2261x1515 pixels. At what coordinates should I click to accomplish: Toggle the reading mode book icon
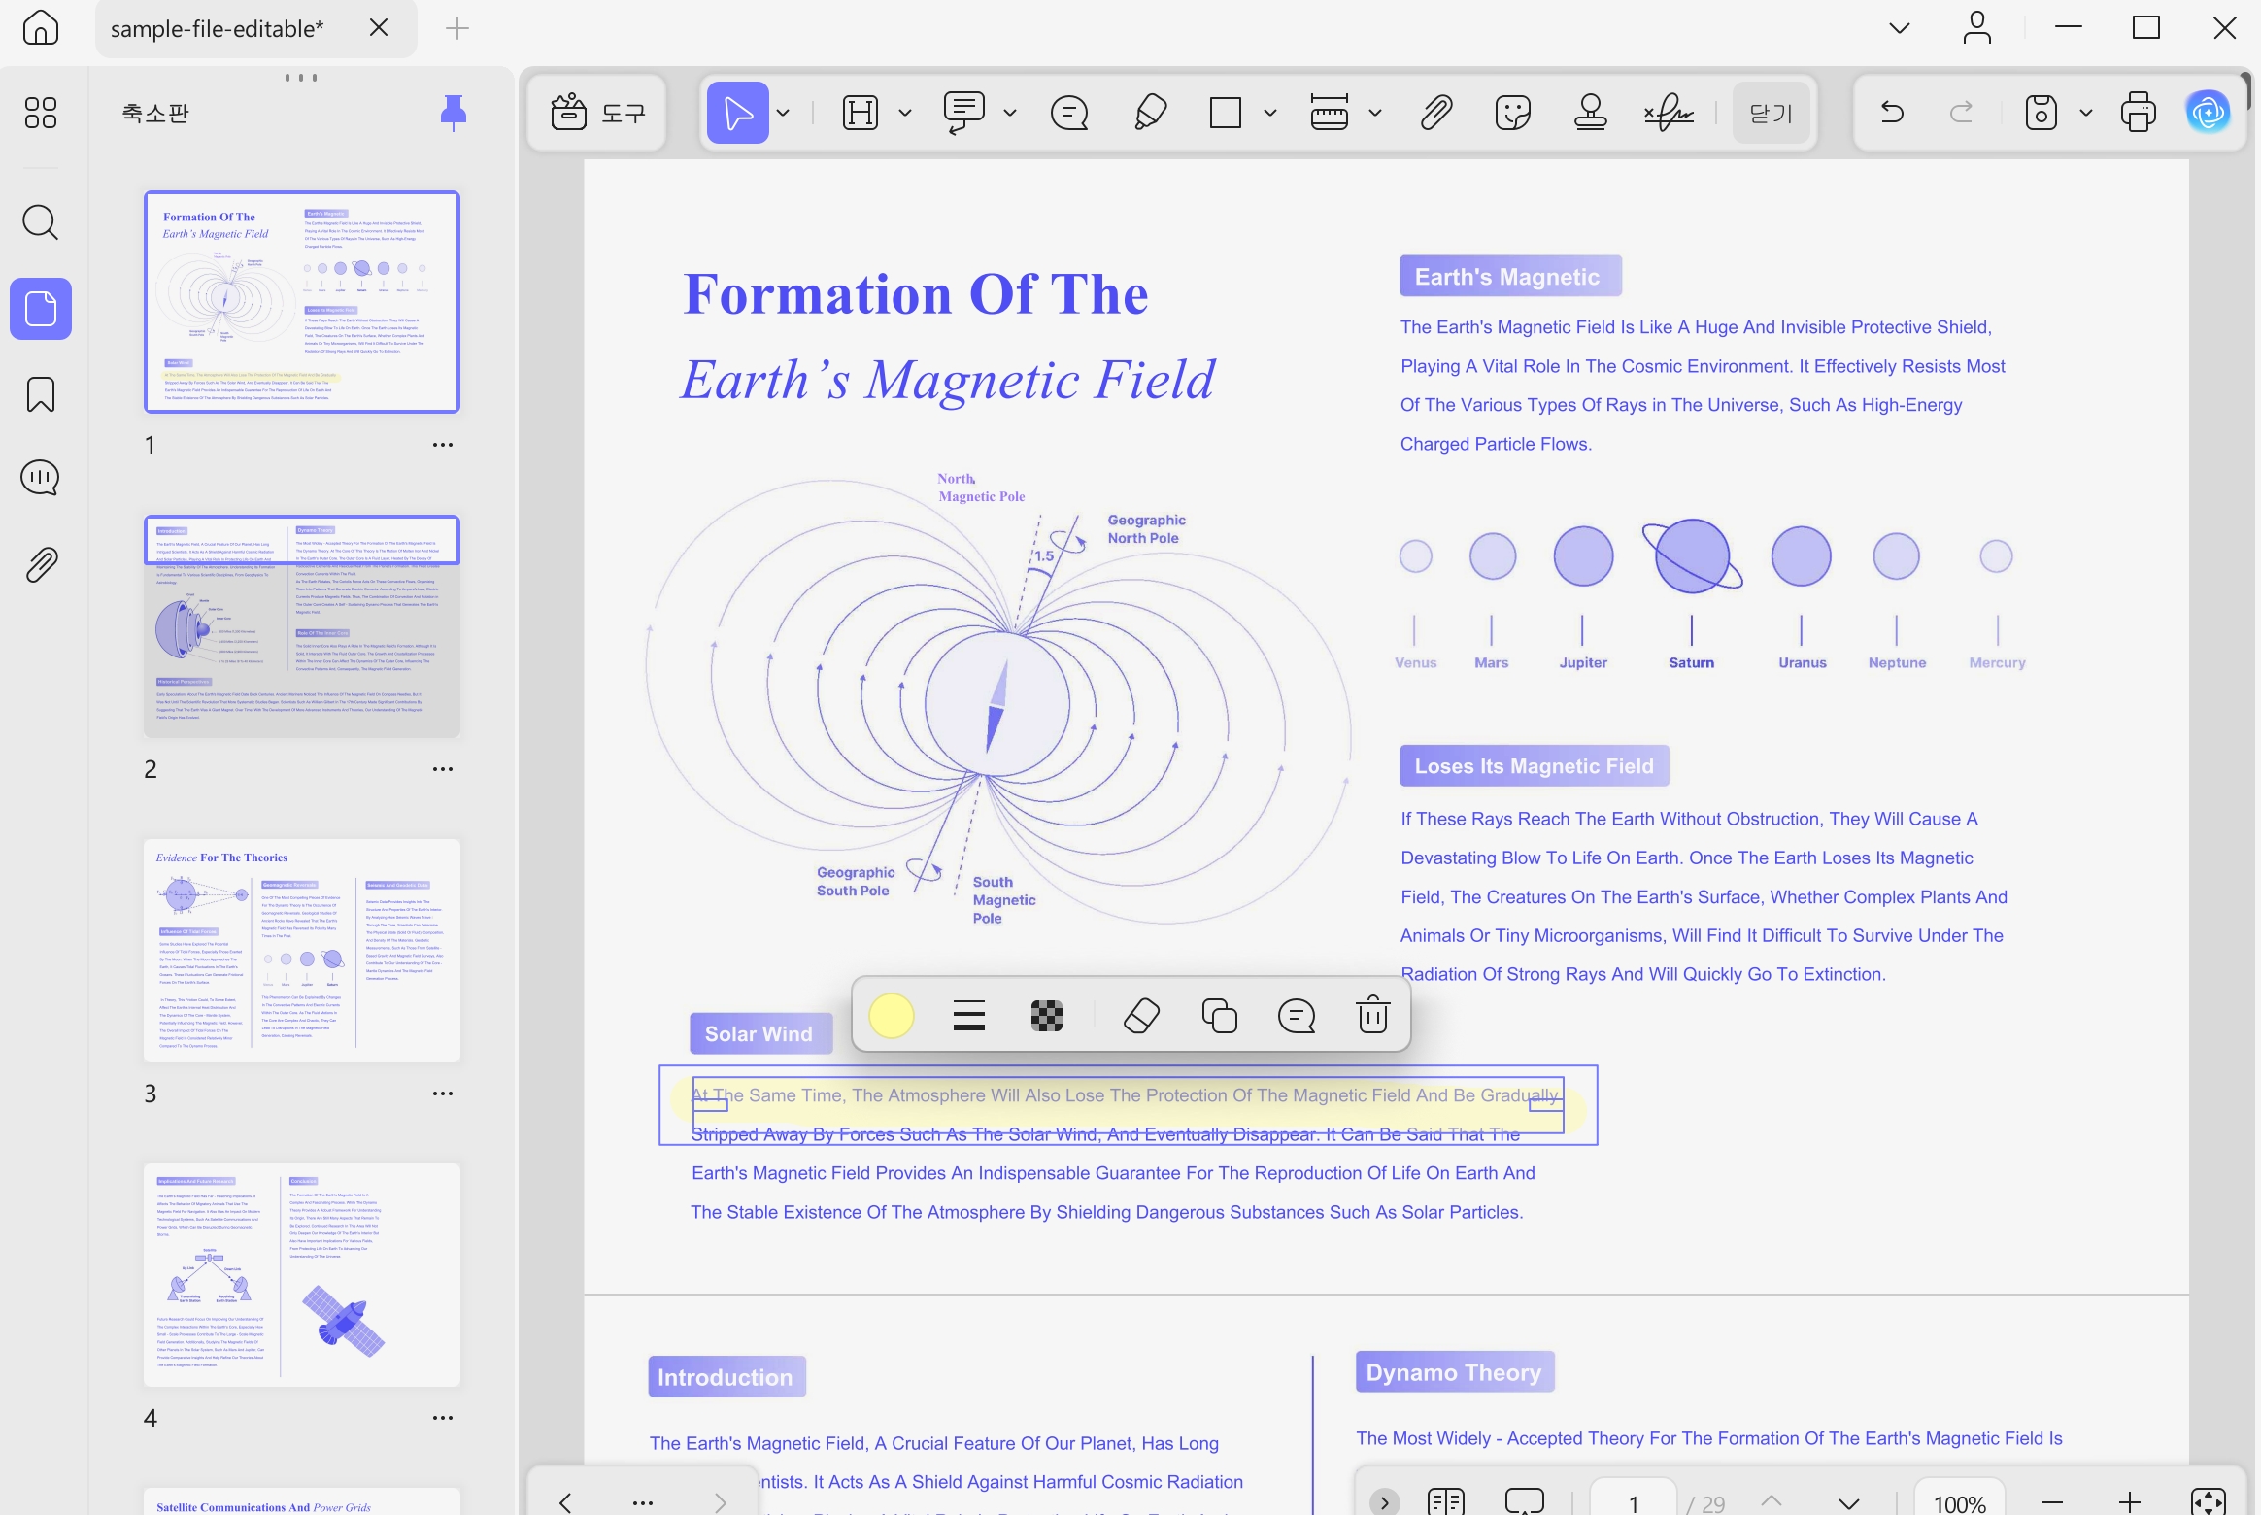1446,1502
